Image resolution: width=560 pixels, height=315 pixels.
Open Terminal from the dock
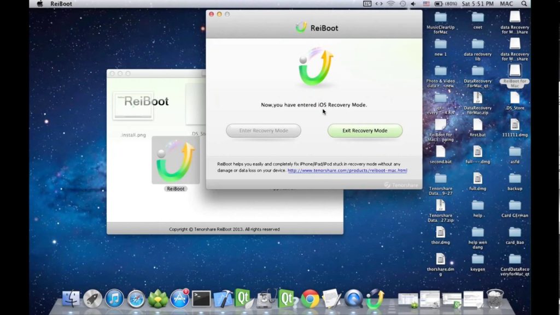pyautogui.click(x=201, y=299)
